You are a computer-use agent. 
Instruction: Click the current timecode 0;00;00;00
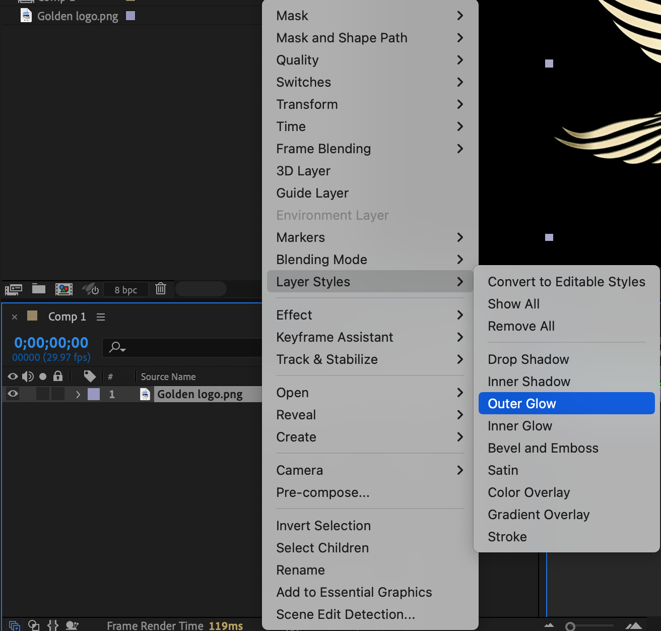tap(51, 343)
